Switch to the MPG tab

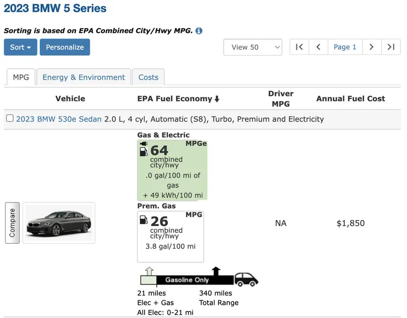click(x=21, y=77)
